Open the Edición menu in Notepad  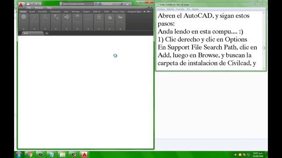(x=171, y=9)
